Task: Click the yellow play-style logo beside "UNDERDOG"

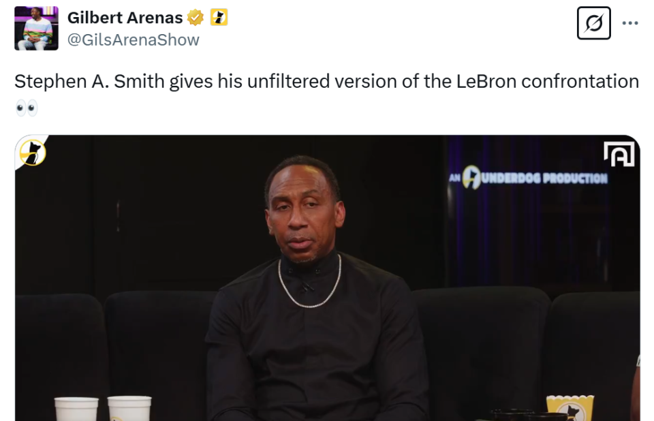Action: 471,177
